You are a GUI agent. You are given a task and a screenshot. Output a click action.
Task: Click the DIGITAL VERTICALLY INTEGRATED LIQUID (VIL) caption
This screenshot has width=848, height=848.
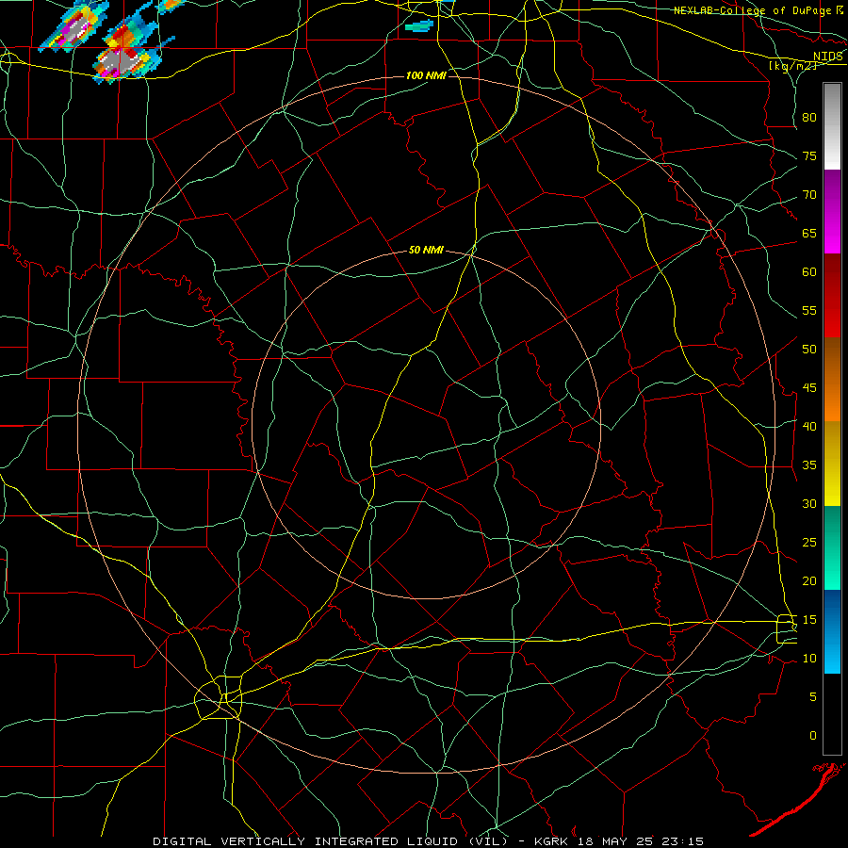coord(330,841)
